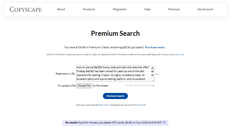Open the price cap link
This screenshot has width=230, height=134.
(x=180, y=55)
